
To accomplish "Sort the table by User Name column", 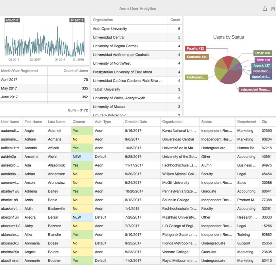I will [x=10, y=122].
